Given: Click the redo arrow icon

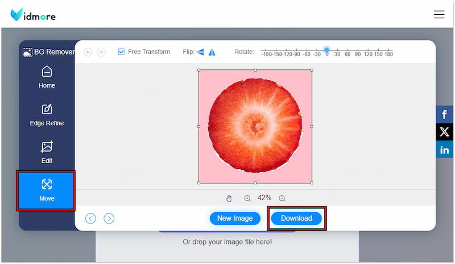Looking at the screenshot, I should click(101, 52).
